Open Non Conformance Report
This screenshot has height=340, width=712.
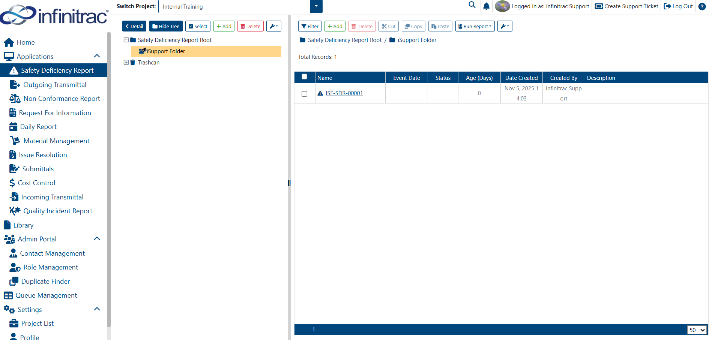[53, 99]
